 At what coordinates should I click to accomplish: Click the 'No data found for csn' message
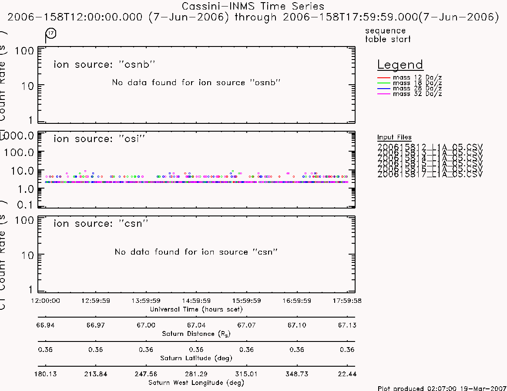coord(196,252)
